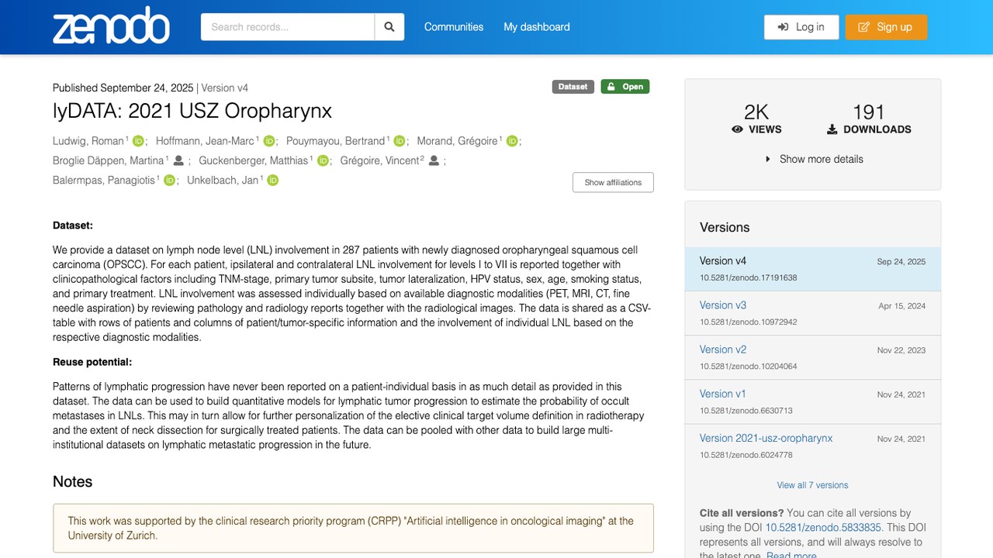Image resolution: width=993 pixels, height=558 pixels.
Task: Open ORCID profile for Hoffmann, Jean-Marc
Action: tap(269, 141)
